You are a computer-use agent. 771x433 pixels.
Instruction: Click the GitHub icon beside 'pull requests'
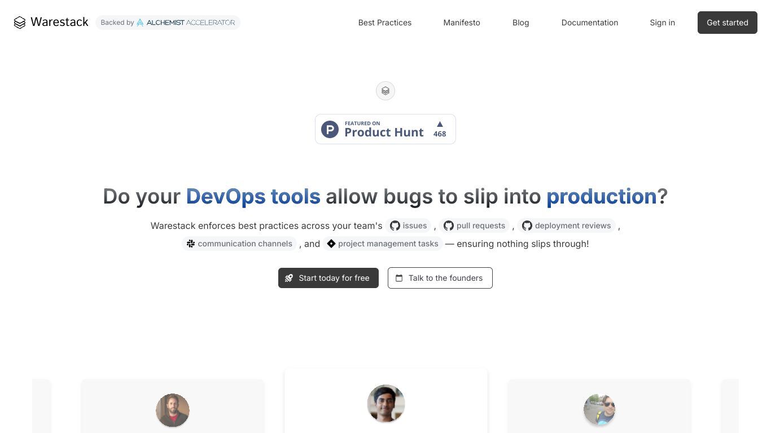(x=449, y=226)
